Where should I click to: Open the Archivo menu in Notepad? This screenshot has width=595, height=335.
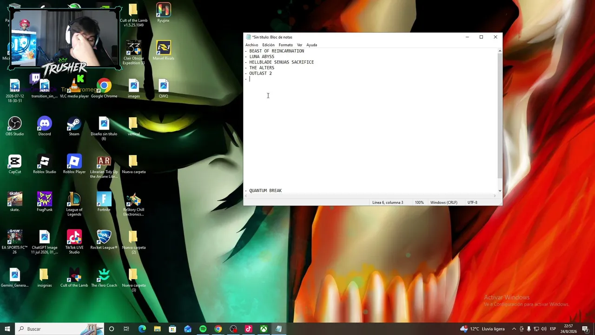pyautogui.click(x=251, y=45)
